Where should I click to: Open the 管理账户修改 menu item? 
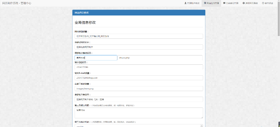[x=193, y=3]
